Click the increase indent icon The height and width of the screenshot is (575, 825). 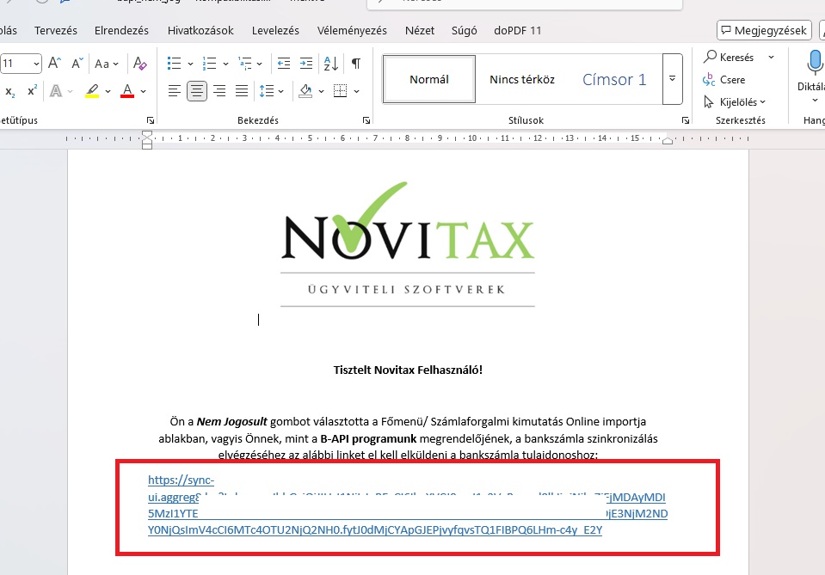[305, 64]
